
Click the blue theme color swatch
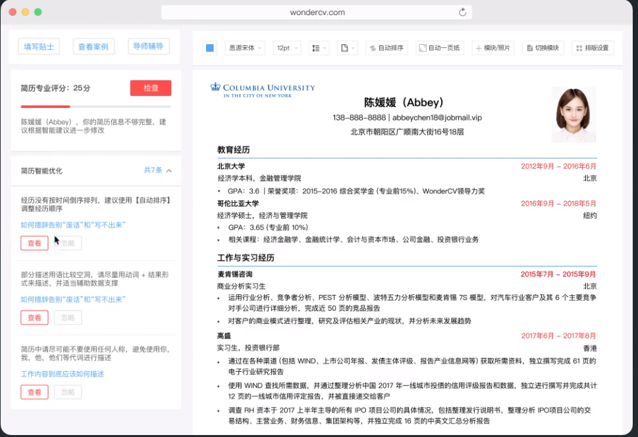tap(210, 48)
